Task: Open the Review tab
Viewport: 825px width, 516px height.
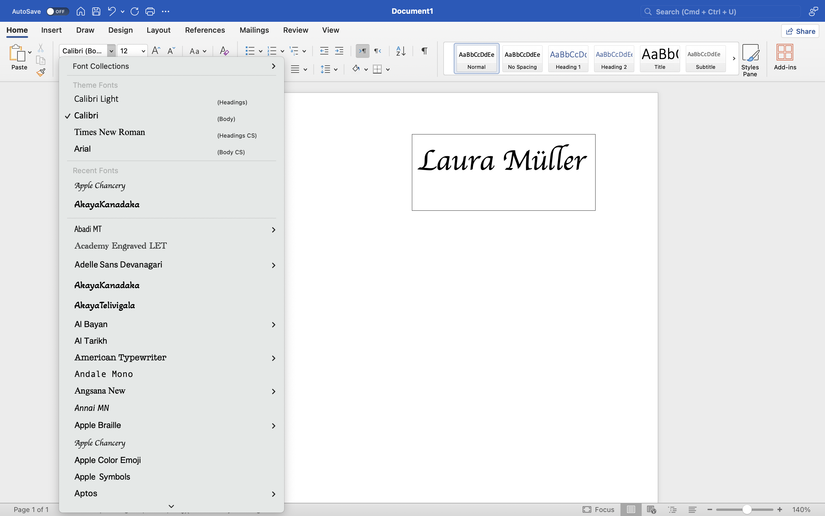Action: coord(296,30)
